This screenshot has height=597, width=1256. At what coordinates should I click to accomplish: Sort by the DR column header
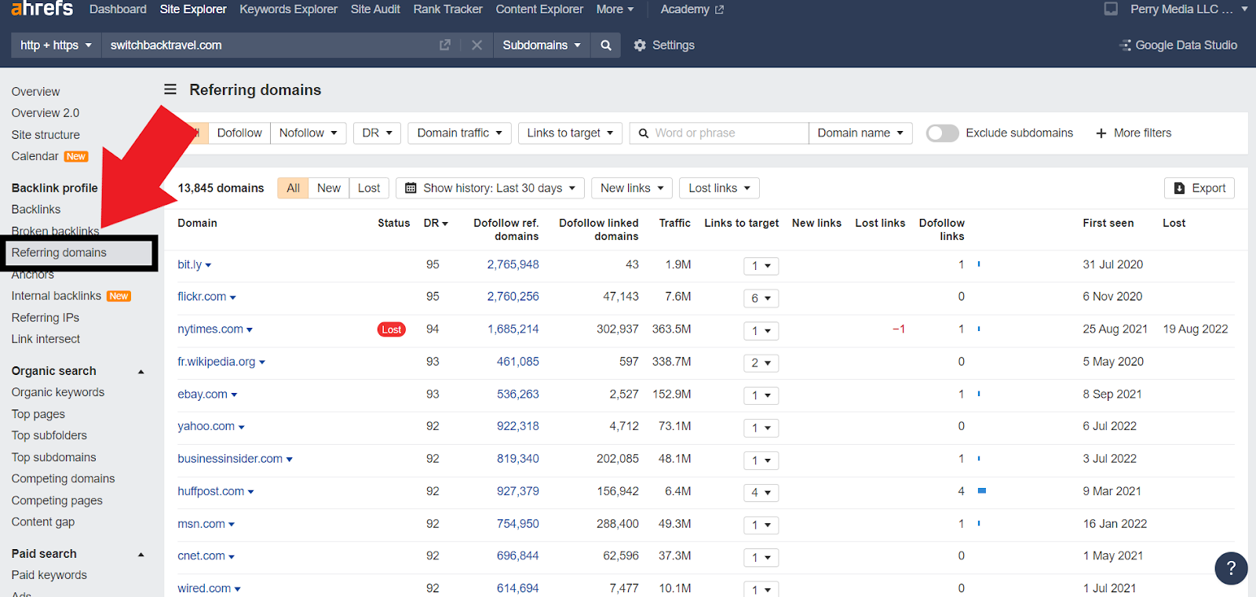[436, 224]
